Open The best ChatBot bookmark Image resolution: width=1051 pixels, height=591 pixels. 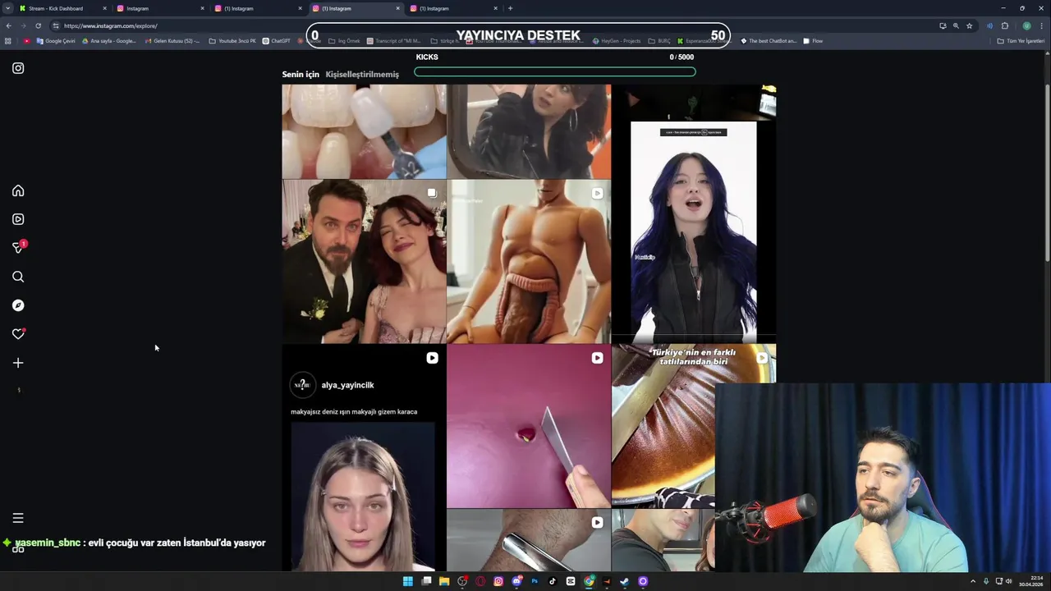pos(769,41)
